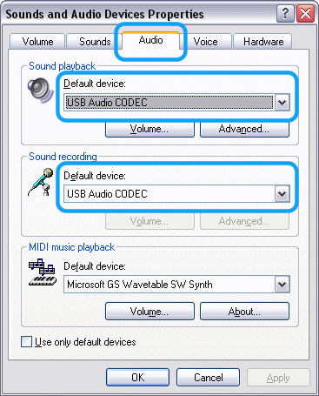The height and width of the screenshot is (396, 319).
Task: Go to the Hardware tab
Action: tap(263, 42)
